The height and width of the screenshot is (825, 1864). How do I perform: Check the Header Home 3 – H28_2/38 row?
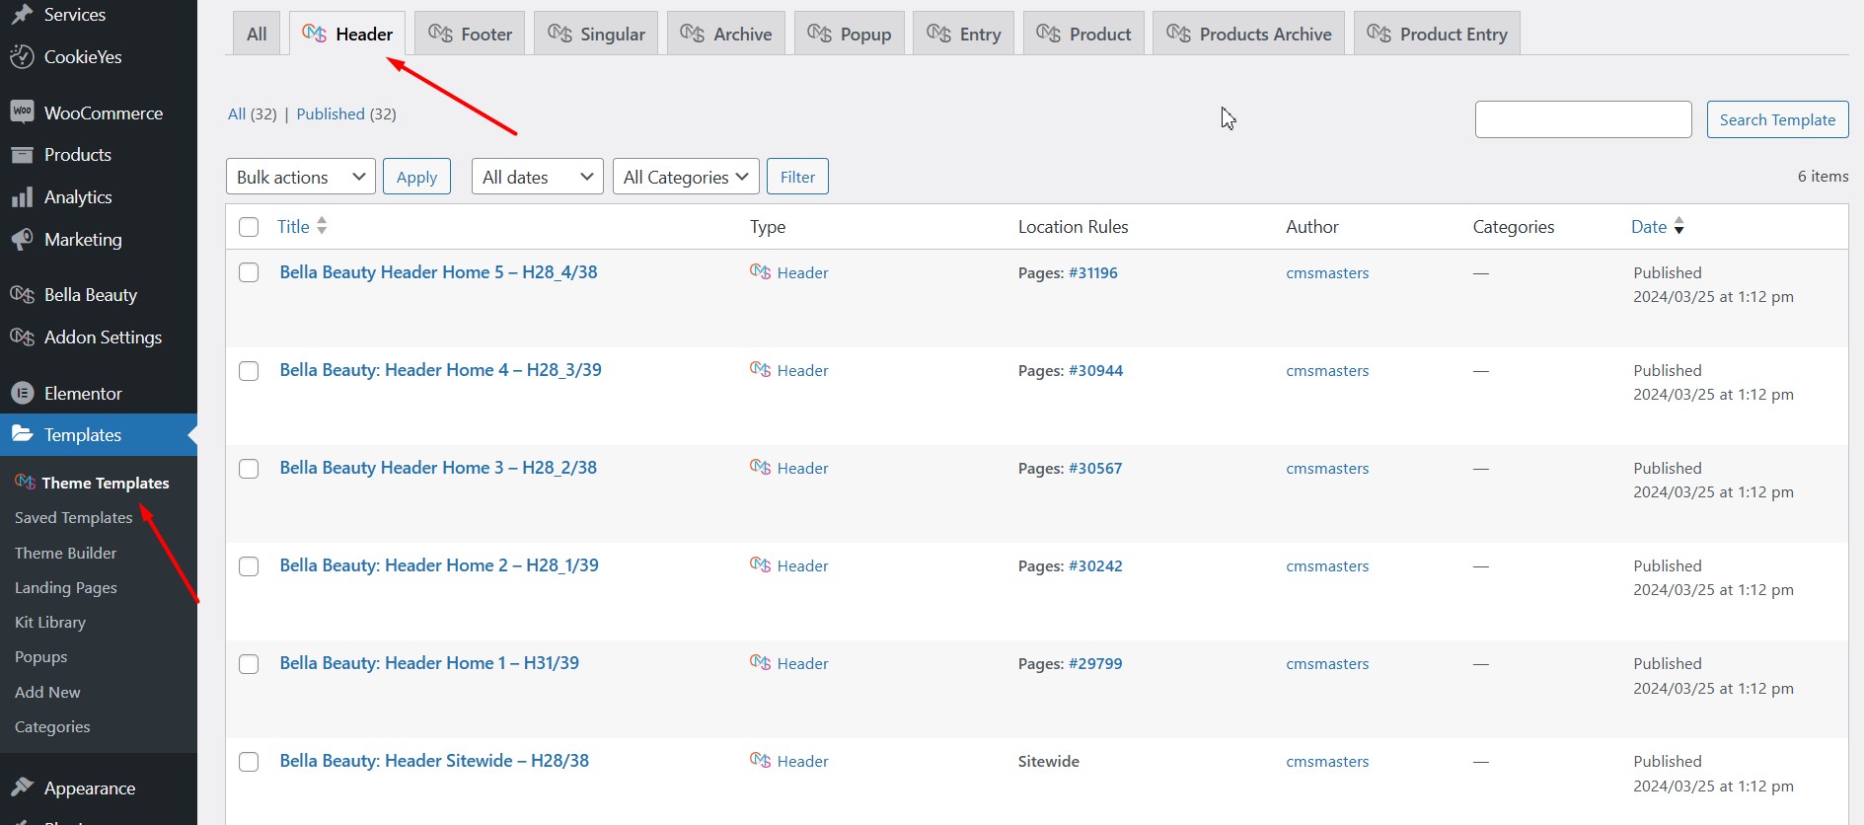pos(249,469)
